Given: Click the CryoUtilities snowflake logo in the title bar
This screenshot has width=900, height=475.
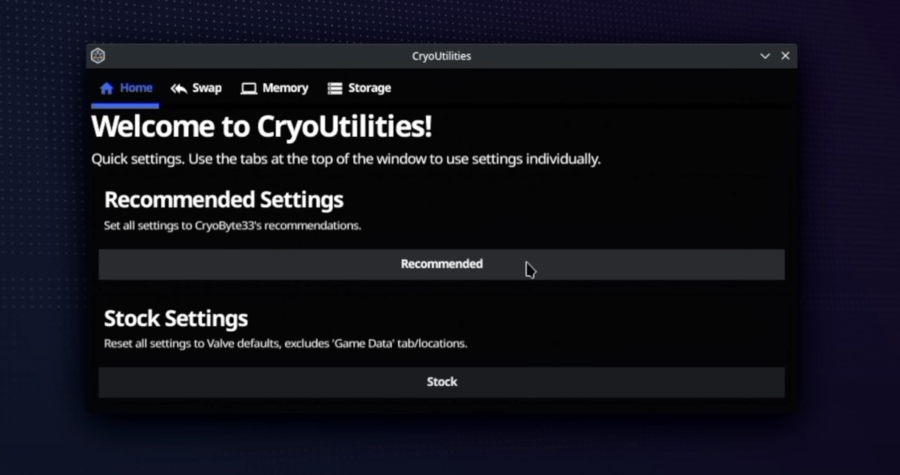Looking at the screenshot, I should coord(97,55).
